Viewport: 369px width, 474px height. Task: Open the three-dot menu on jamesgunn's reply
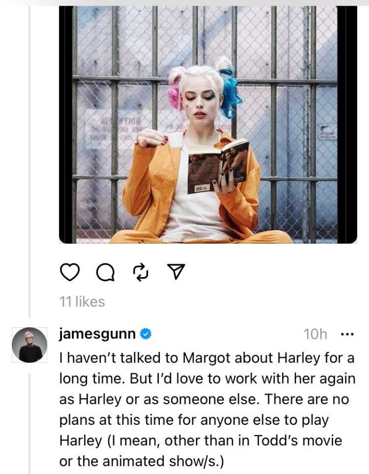tap(347, 334)
